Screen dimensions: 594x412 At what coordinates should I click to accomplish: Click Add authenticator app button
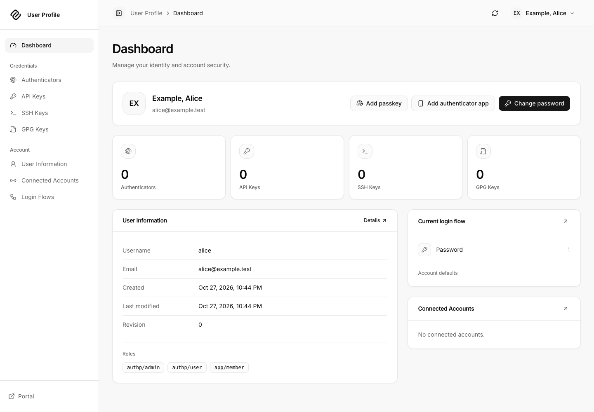[x=453, y=103]
